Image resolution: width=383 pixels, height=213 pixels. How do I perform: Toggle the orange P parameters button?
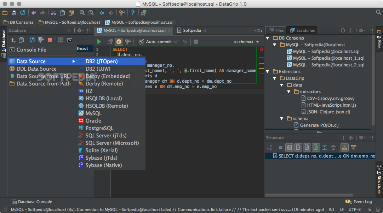tap(119, 42)
